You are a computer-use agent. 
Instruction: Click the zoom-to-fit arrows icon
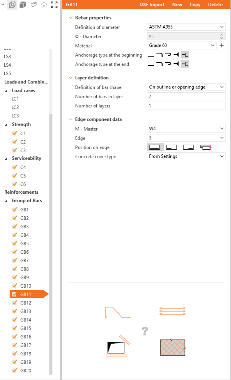(x=54, y=5)
